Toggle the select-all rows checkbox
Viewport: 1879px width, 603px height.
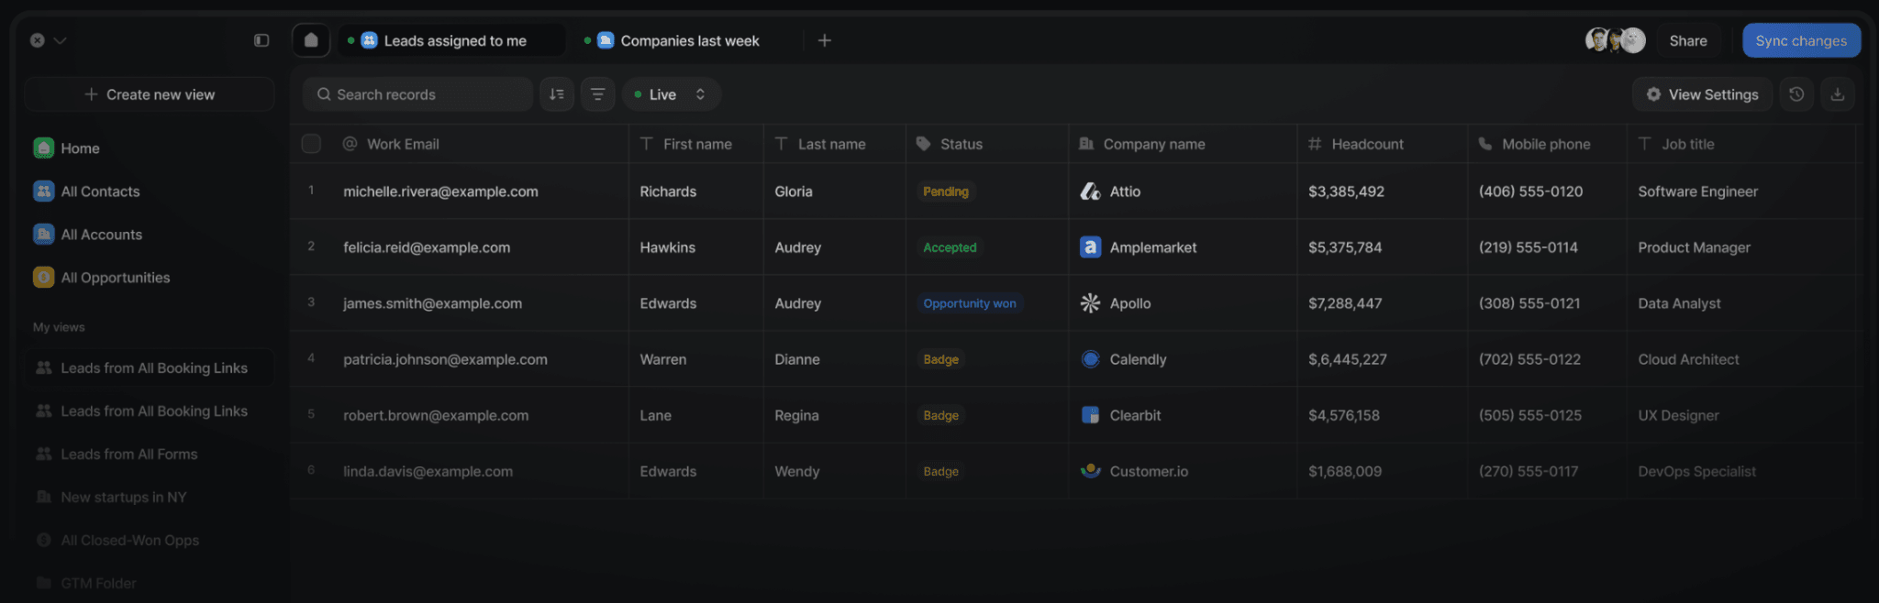point(311,144)
